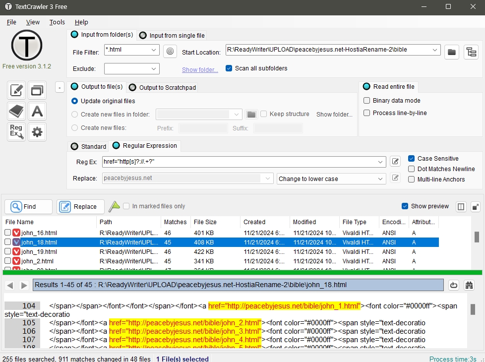Viewport: 485px width, 362px height.
Task: Click the folder tree icon beside Start Location
Action: pos(471,52)
